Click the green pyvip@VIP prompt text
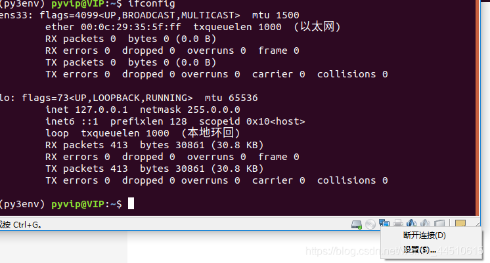The width and height of the screenshot is (490, 263). tap(78, 204)
